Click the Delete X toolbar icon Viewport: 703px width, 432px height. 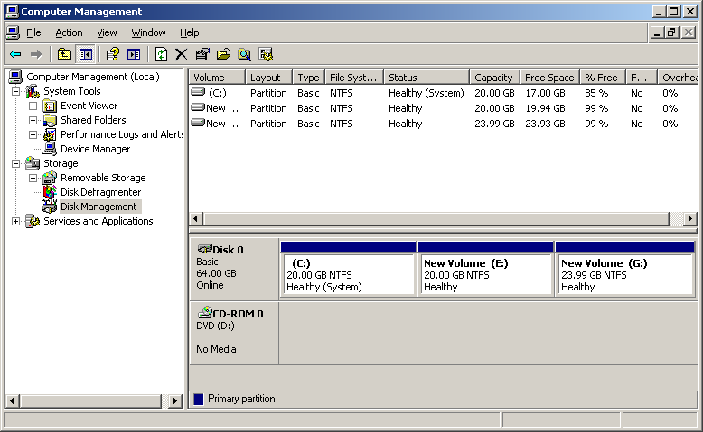[181, 55]
